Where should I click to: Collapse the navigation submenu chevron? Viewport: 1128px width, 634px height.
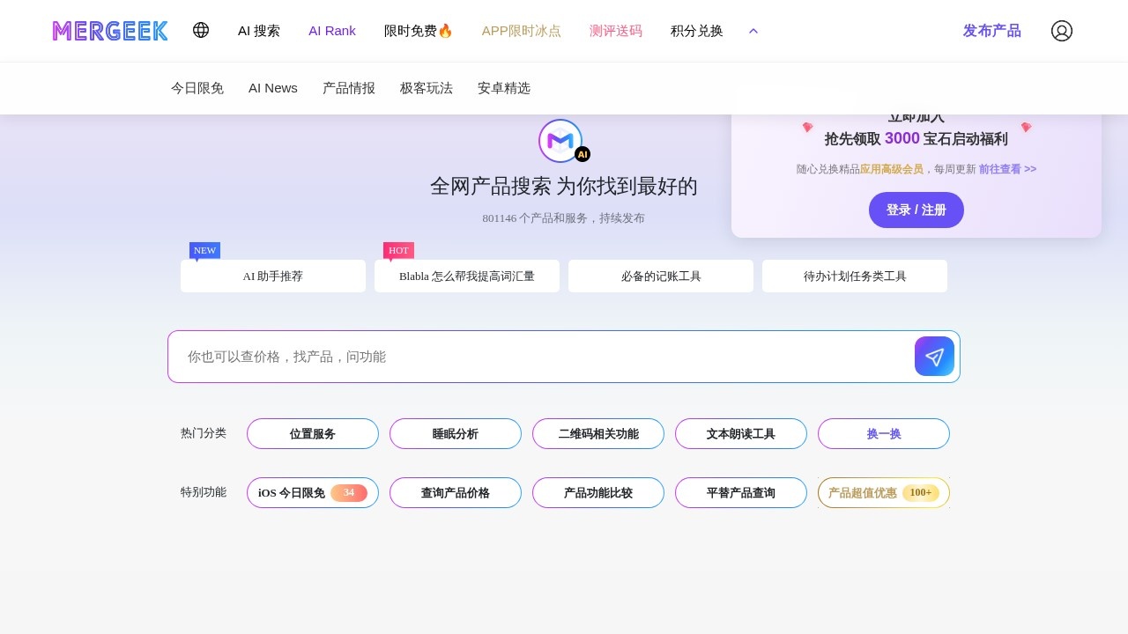coord(753,31)
